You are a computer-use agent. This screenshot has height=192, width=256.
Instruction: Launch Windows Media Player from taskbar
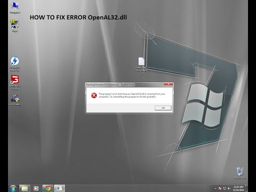(36, 188)
